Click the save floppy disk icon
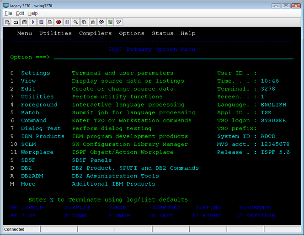Screen dimensions: 304x235 [x=24, y=22]
